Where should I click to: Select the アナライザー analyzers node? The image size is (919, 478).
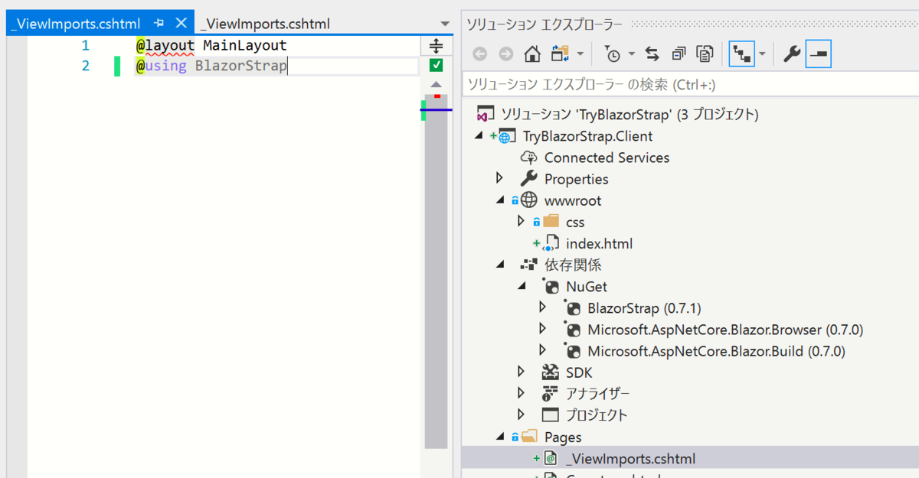[597, 394]
